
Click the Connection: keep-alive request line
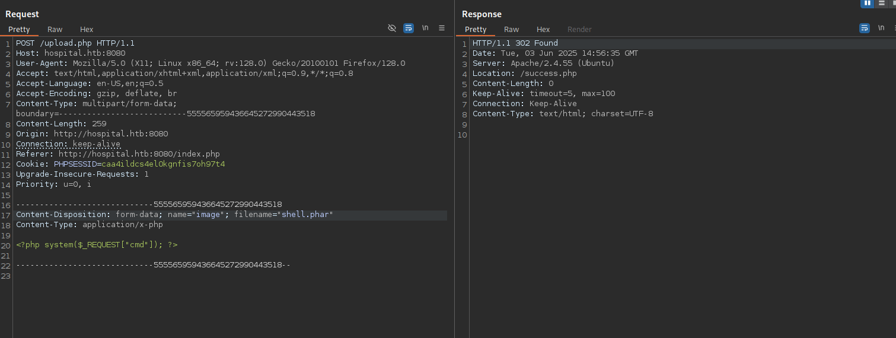pyautogui.click(x=68, y=144)
